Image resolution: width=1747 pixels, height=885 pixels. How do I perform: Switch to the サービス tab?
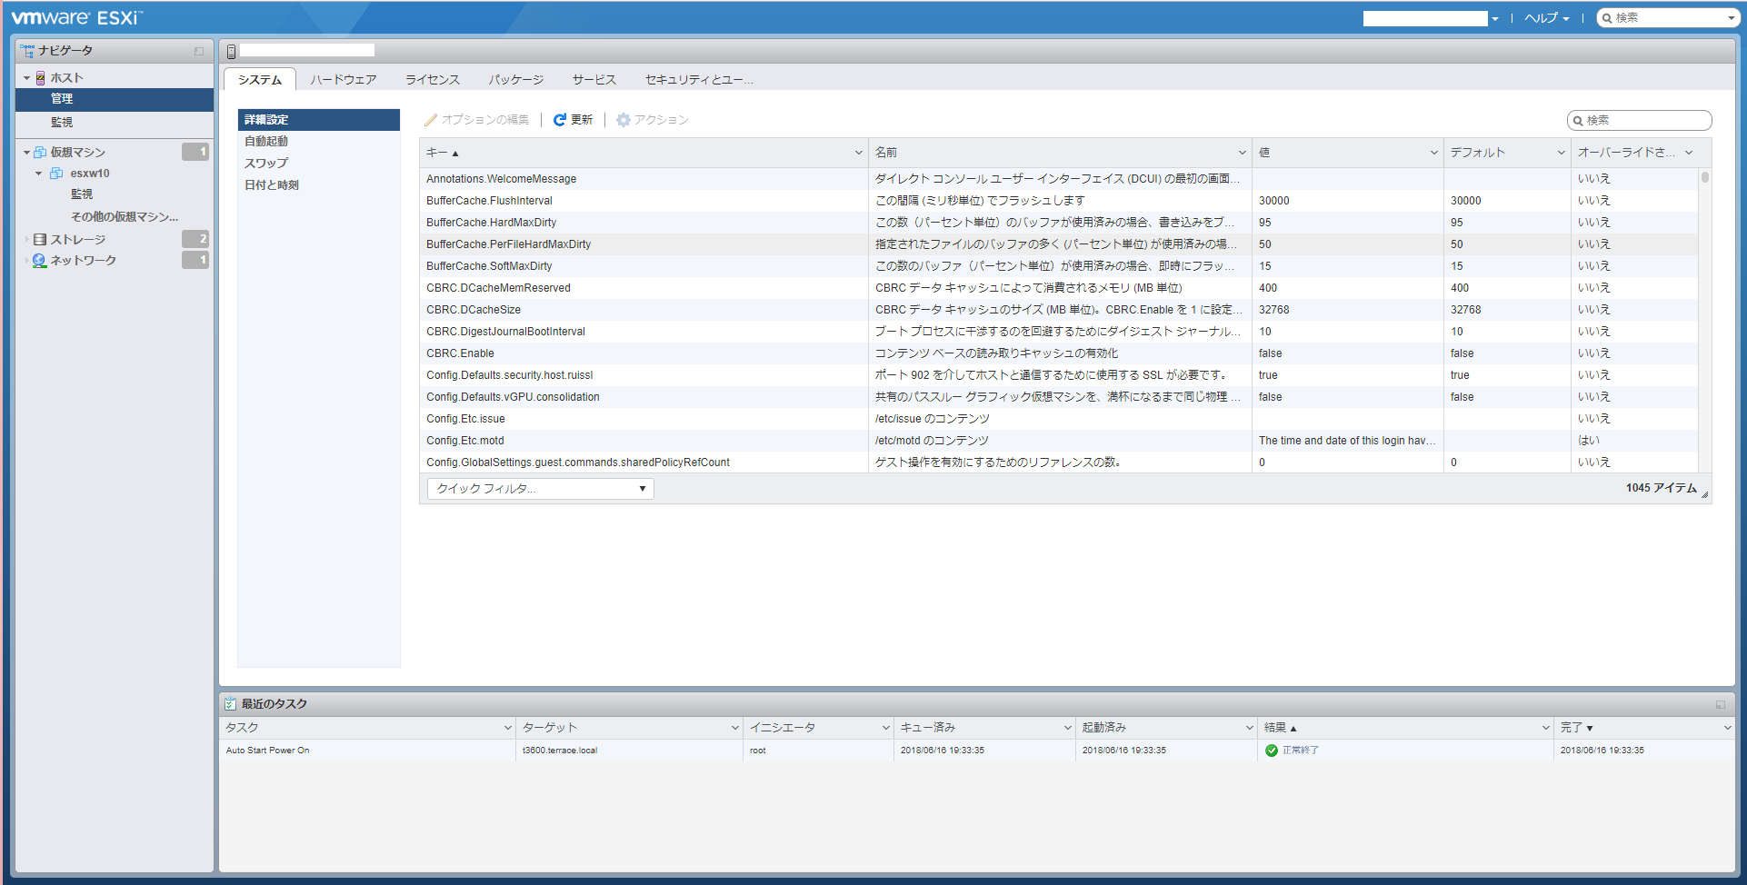click(x=594, y=80)
